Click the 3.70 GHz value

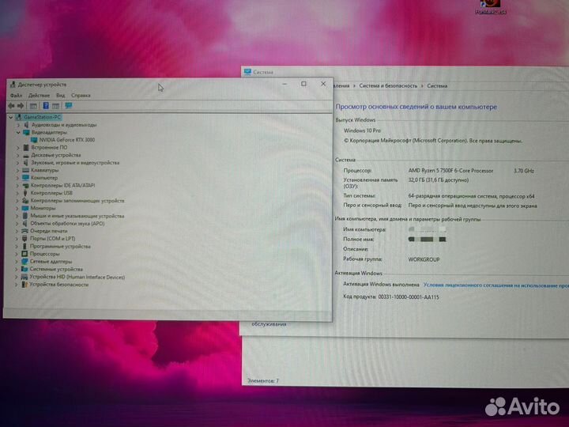524,171
